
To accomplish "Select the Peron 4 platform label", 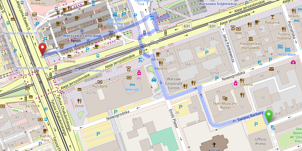I will tap(66, 17).
